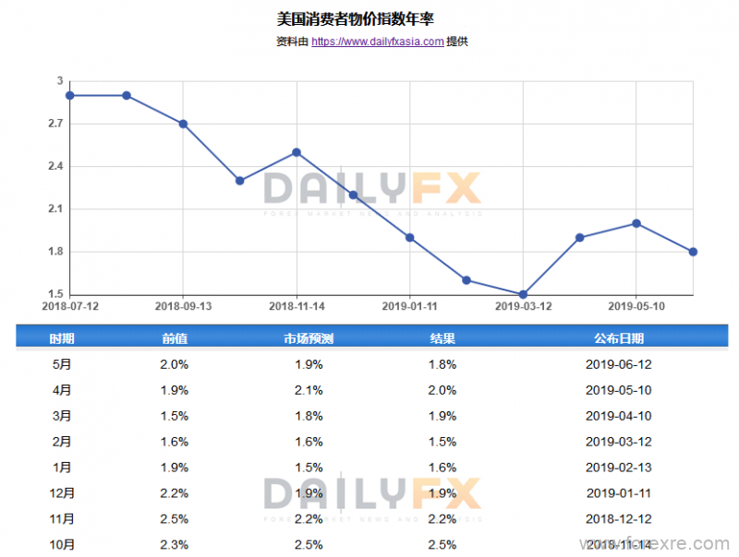Screen dimensions: 739x557
Task: Select the 2019-05-10 data point at 2.0
Action: [636, 223]
